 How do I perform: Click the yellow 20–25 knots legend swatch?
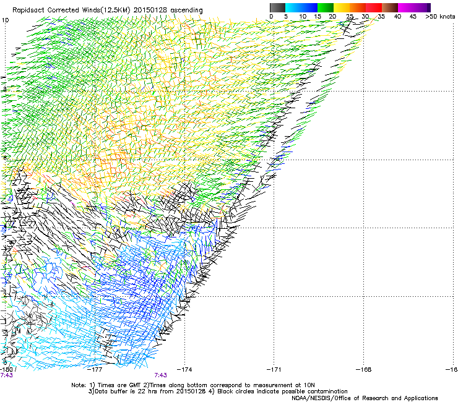pyautogui.click(x=342, y=7)
